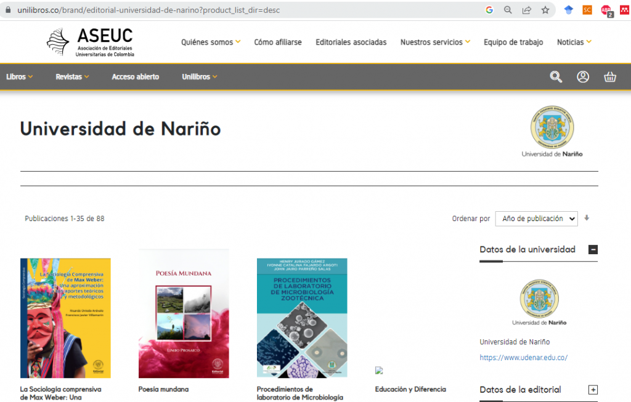Click Poesía Mundana book cover
Viewport: 631px width, 402px height.
pyautogui.click(x=184, y=313)
